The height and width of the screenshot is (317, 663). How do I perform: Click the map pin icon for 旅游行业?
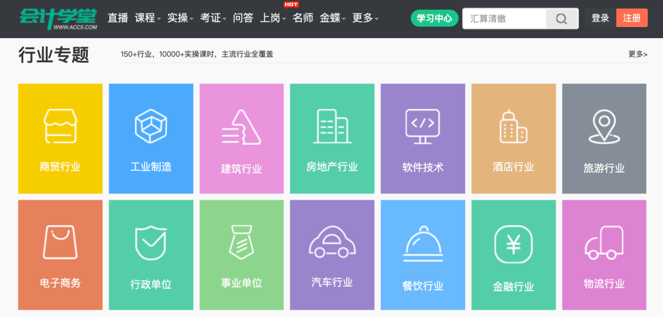point(604,127)
